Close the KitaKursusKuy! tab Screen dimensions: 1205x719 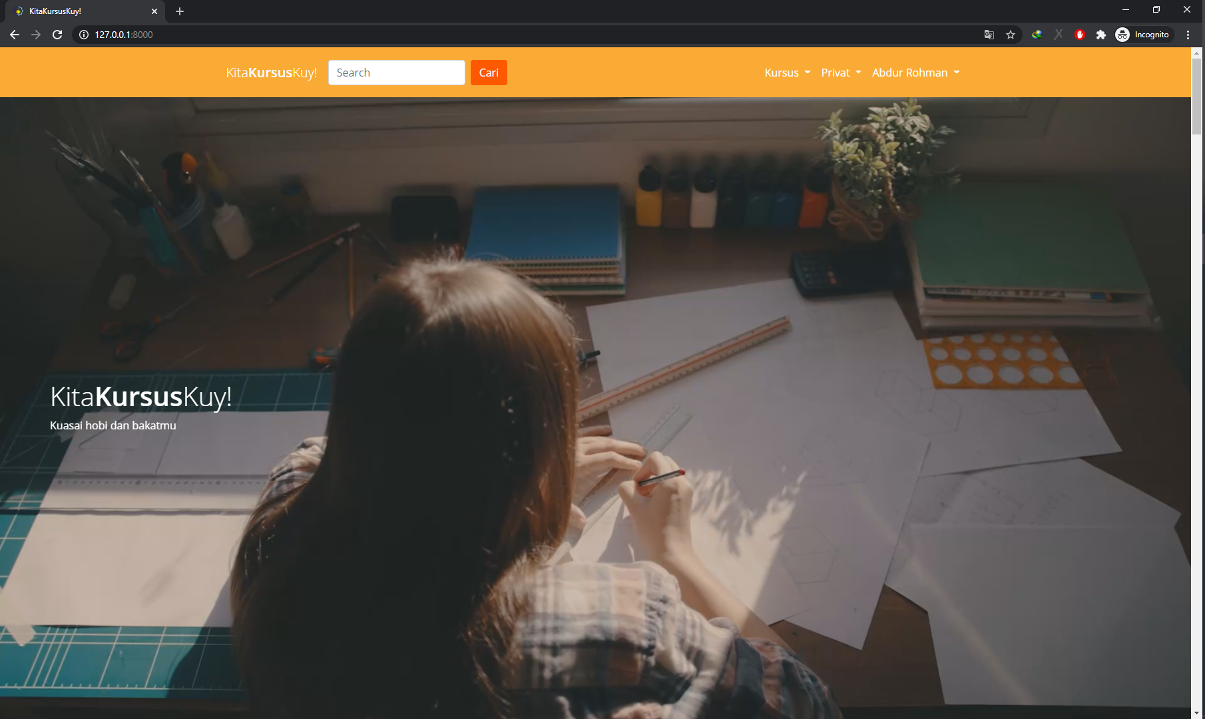[x=154, y=11]
